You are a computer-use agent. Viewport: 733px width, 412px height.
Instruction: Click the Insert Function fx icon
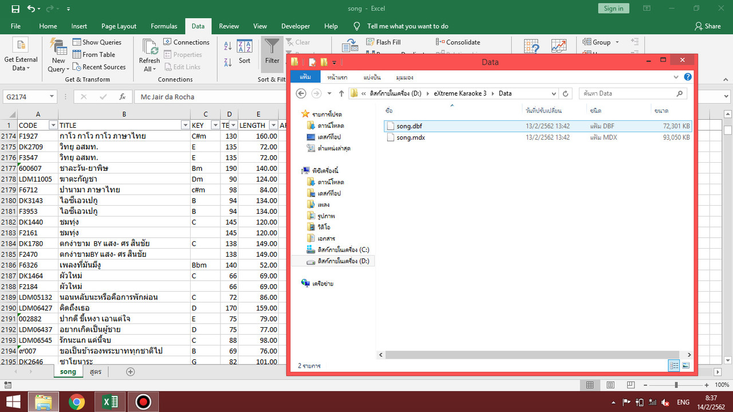(x=122, y=97)
